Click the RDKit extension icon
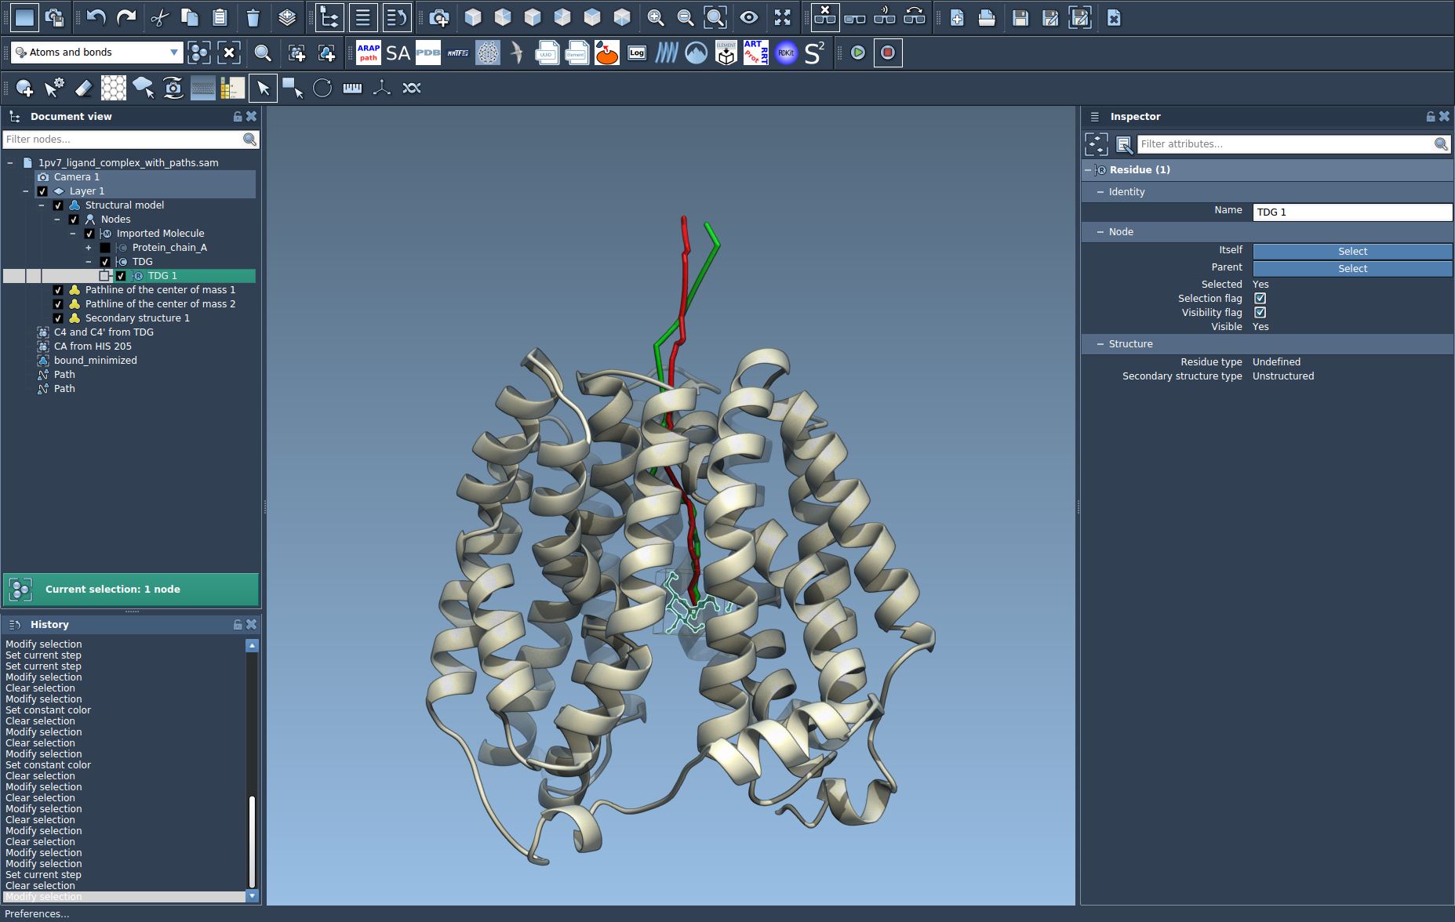This screenshot has height=922, width=1455. [x=785, y=53]
